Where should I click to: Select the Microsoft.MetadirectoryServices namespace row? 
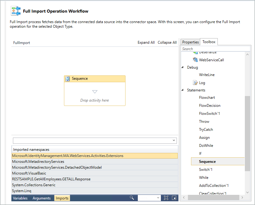(x=95, y=162)
